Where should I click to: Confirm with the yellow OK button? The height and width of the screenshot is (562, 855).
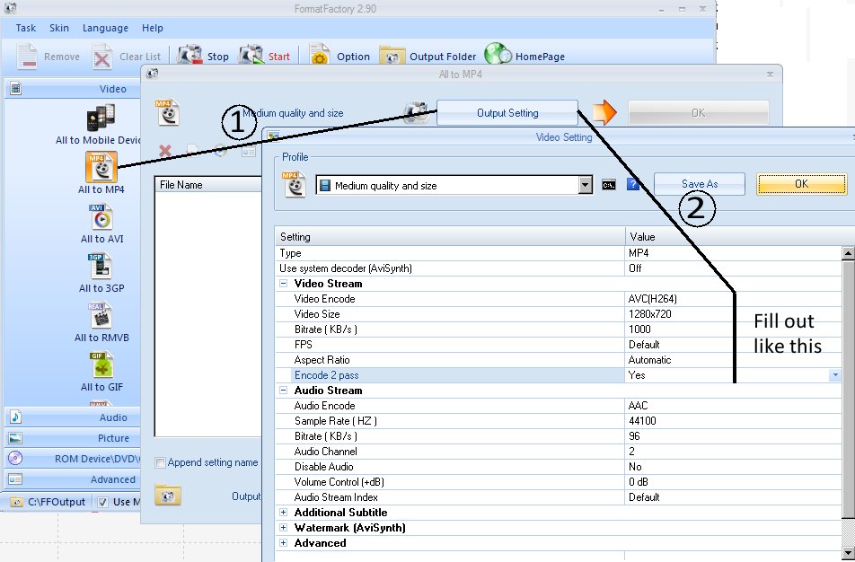801,184
